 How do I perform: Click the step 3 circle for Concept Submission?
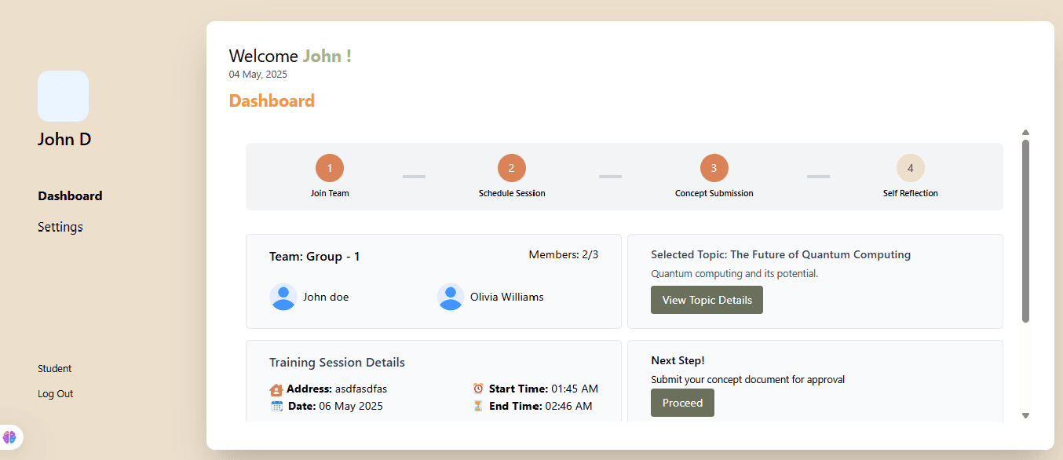714,168
